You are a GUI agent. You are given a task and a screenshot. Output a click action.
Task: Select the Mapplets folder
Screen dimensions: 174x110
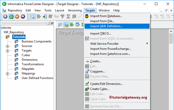(28, 69)
